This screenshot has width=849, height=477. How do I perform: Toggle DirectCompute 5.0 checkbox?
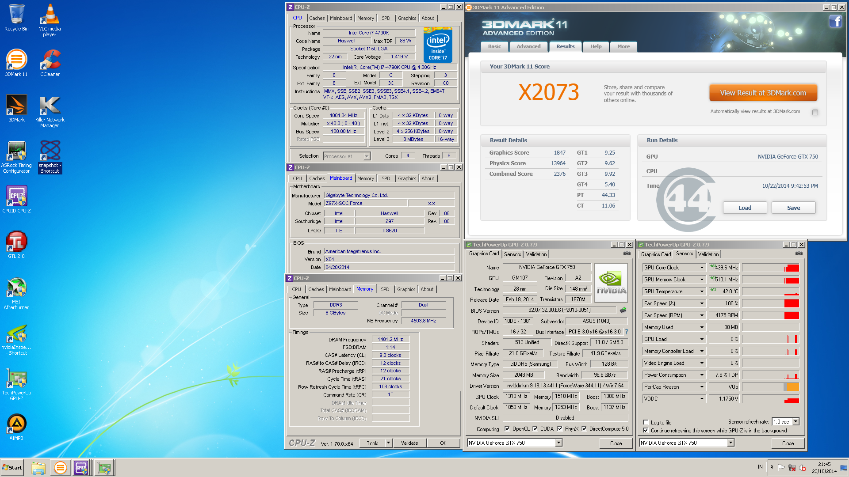point(584,428)
